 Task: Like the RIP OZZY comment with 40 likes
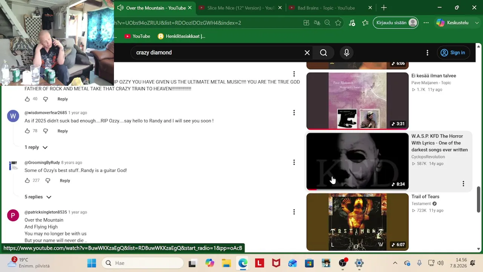[x=27, y=99]
